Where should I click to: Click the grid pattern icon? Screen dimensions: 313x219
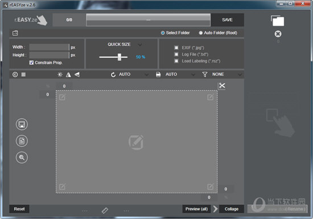point(23,74)
